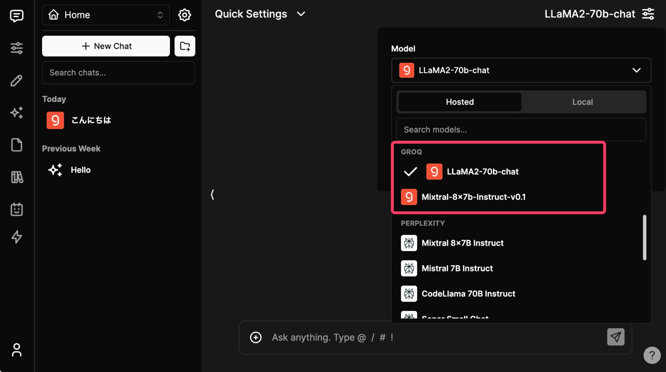Open the assistants robot icon
Image resolution: width=666 pixels, height=372 pixels.
pyautogui.click(x=17, y=209)
